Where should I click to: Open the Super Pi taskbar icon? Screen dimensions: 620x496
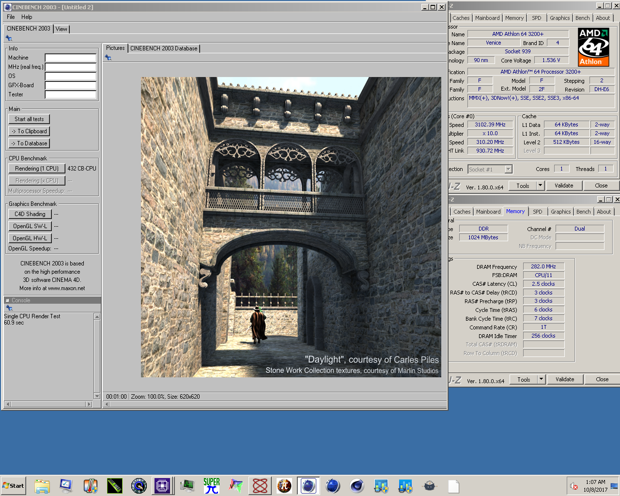[212, 486]
